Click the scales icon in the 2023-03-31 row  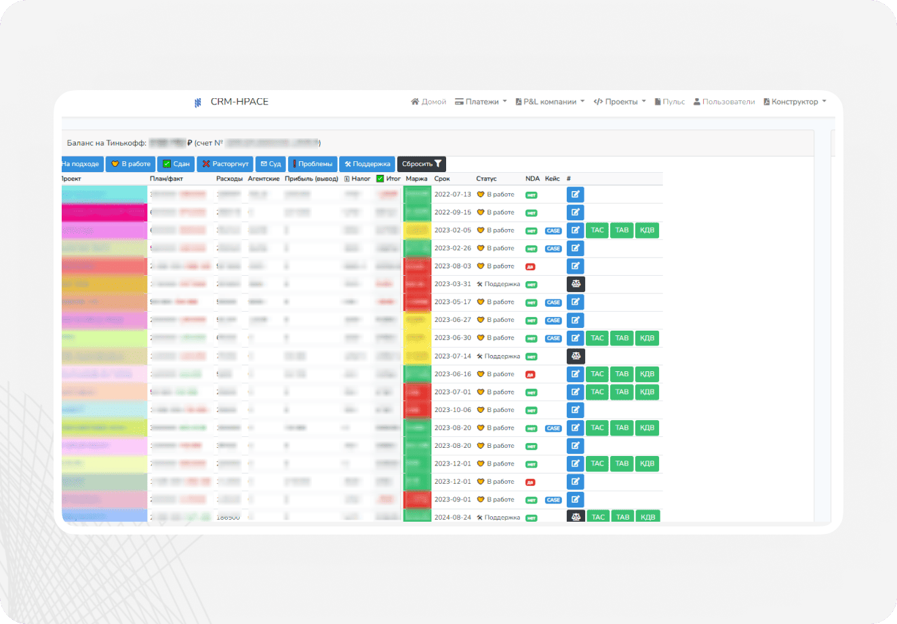[x=576, y=284]
